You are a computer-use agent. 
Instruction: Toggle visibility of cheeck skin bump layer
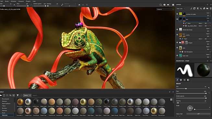coord(177,30)
